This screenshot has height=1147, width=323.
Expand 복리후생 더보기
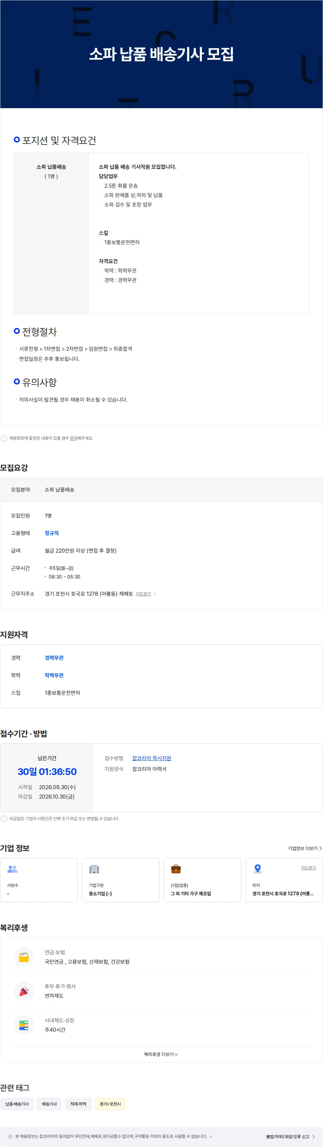[x=161, y=1054]
